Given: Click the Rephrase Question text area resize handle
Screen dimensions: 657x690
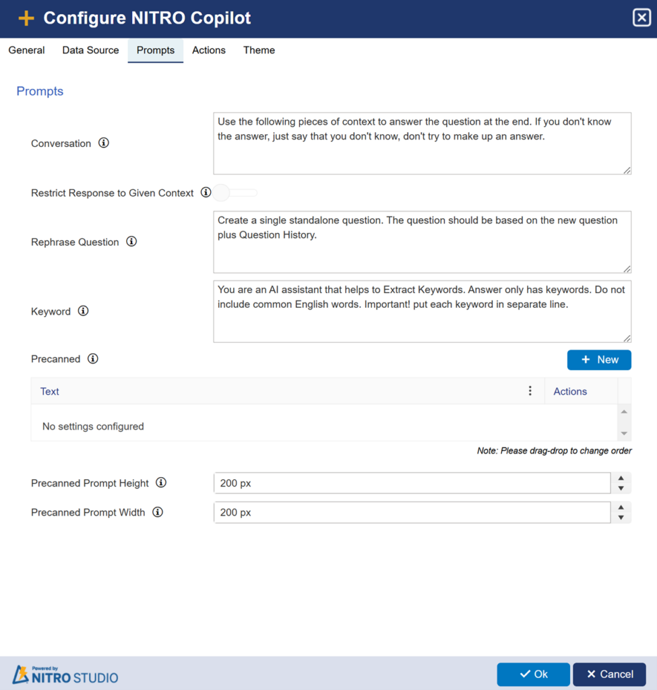Looking at the screenshot, I should tap(627, 269).
